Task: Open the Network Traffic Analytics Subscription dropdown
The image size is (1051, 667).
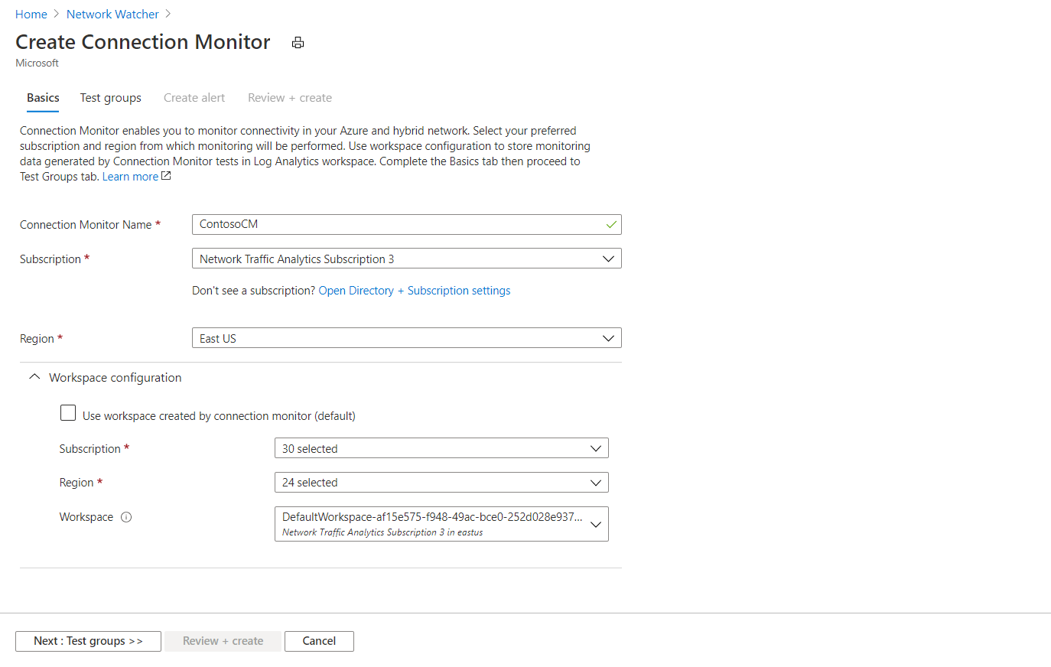Action: click(x=406, y=258)
